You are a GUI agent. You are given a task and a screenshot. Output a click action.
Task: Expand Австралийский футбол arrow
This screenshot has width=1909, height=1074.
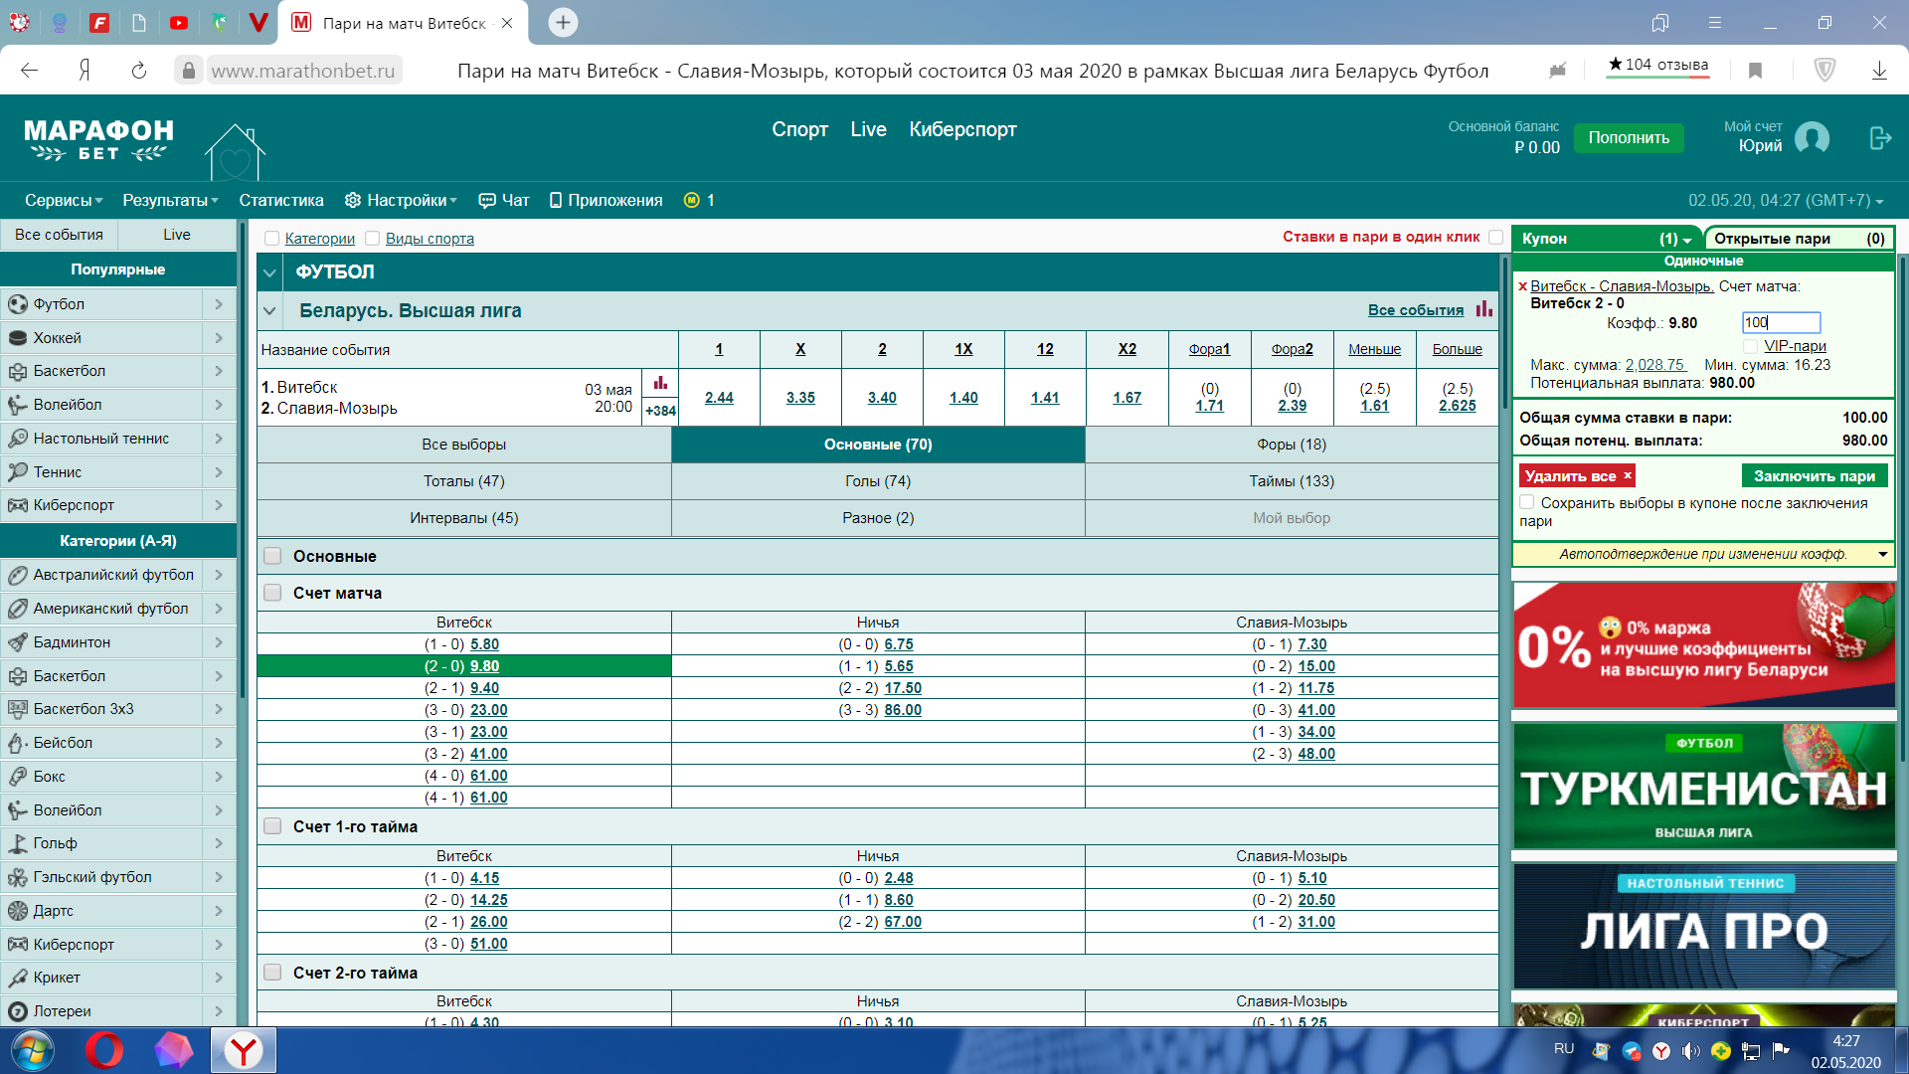[219, 576]
